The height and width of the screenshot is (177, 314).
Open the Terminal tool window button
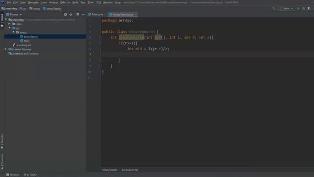[x=13, y=175]
